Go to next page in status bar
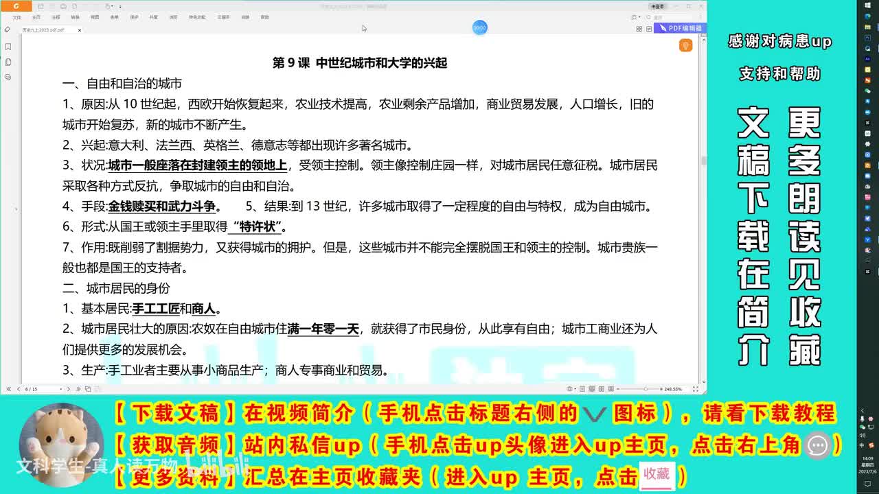879x494 pixels. pos(68,389)
